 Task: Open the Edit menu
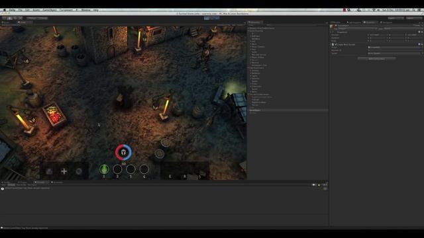coord(27,10)
